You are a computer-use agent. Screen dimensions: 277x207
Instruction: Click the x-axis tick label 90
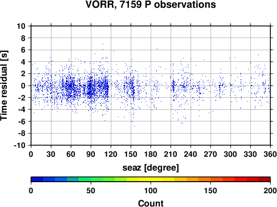91,154
